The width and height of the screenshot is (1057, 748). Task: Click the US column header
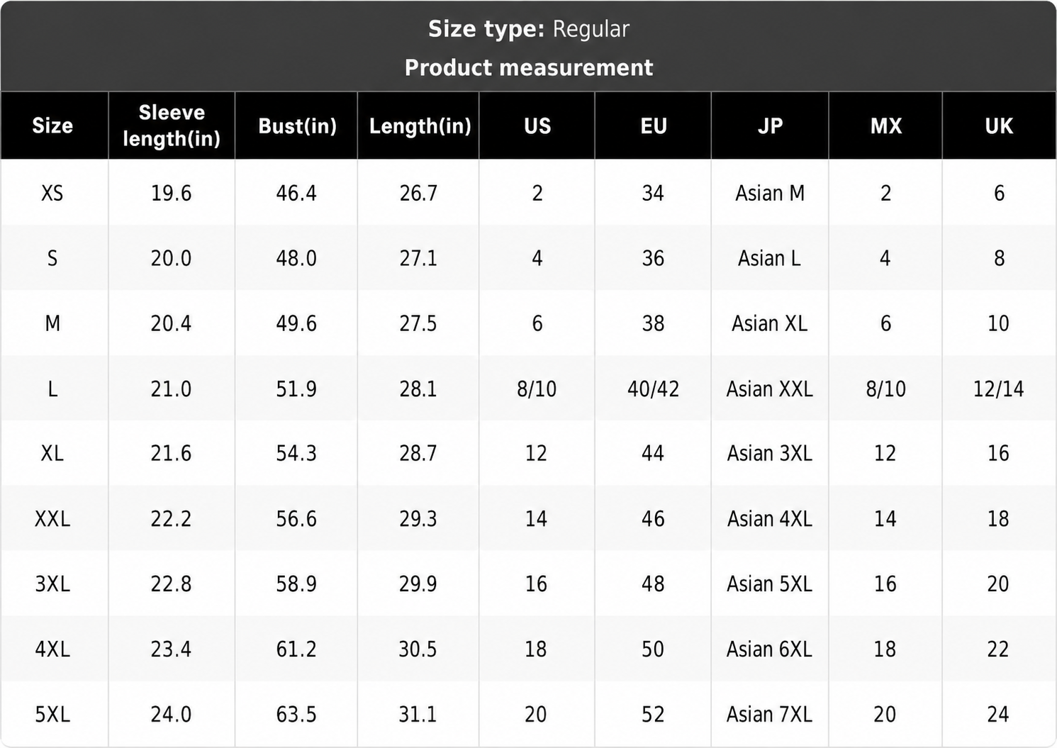point(537,125)
